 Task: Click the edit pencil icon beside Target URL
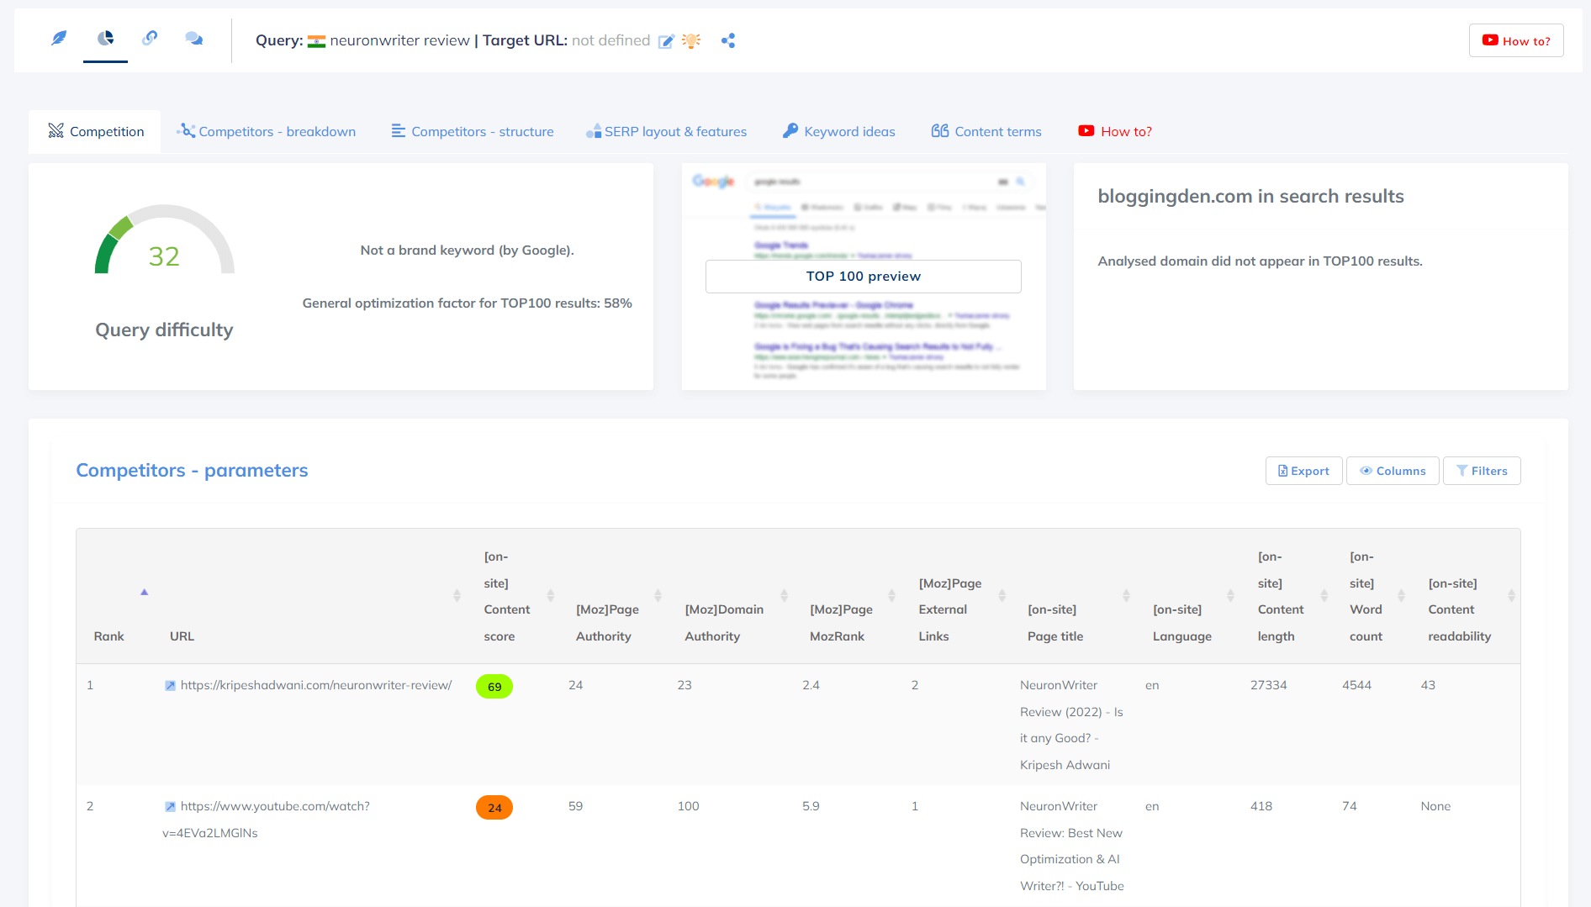pos(666,41)
